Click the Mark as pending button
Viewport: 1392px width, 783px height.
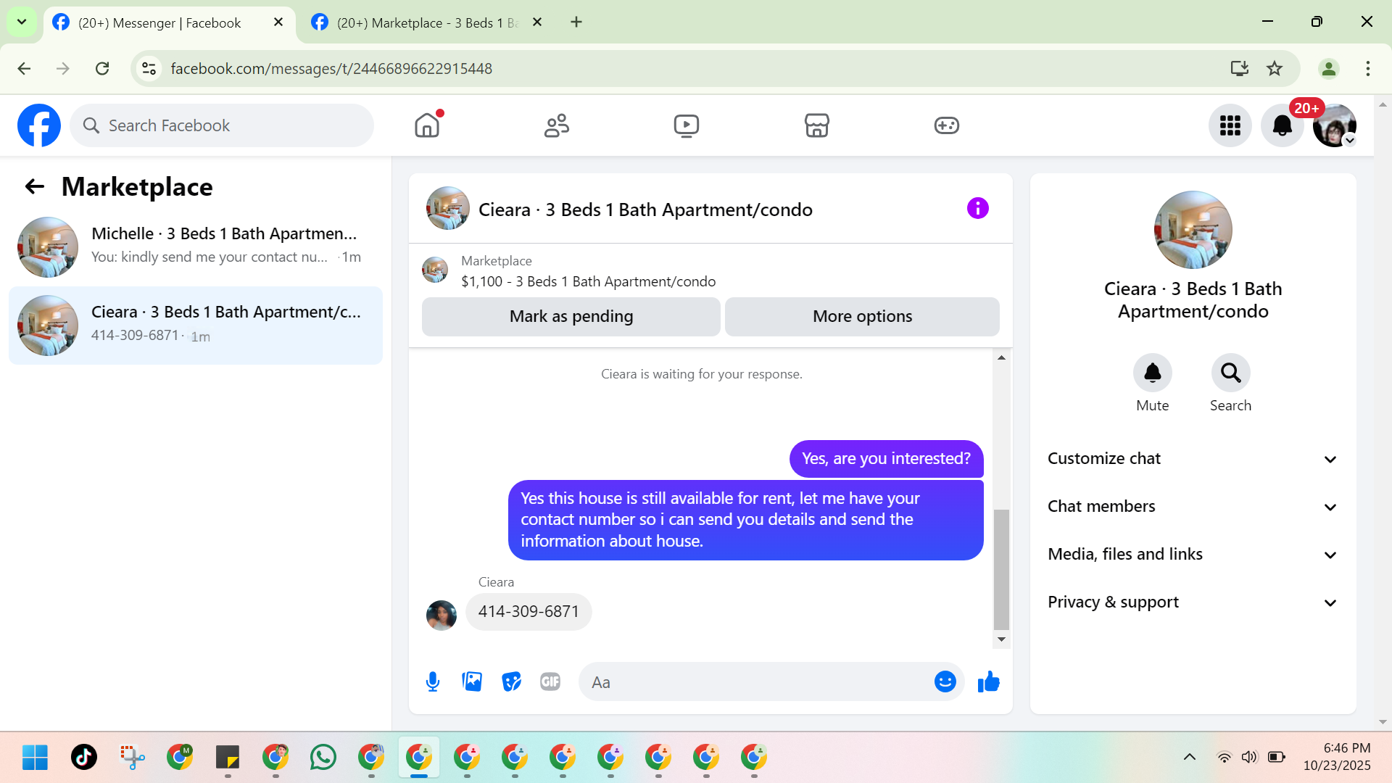tap(571, 317)
